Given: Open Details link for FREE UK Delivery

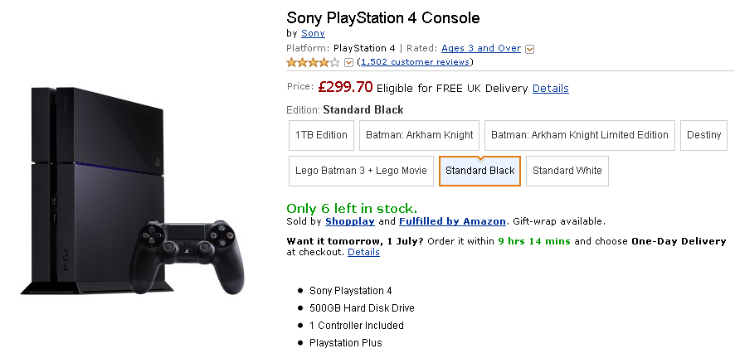Looking at the screenshot, I should (550, 89).
